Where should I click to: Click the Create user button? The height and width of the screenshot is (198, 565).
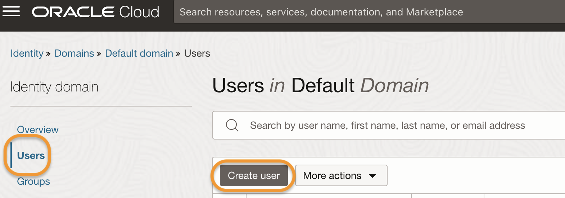pyautogui.click(x=254, y=175)
